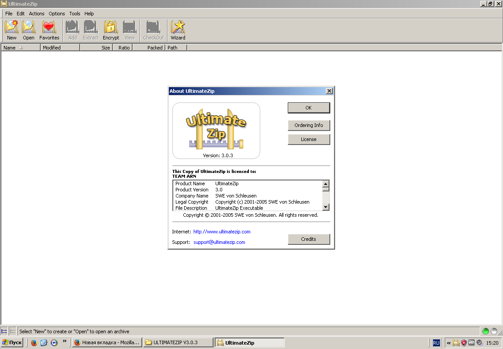Click the RU language indicator in tray
Viewport: 503px width, 349px height.
(436, 343)
